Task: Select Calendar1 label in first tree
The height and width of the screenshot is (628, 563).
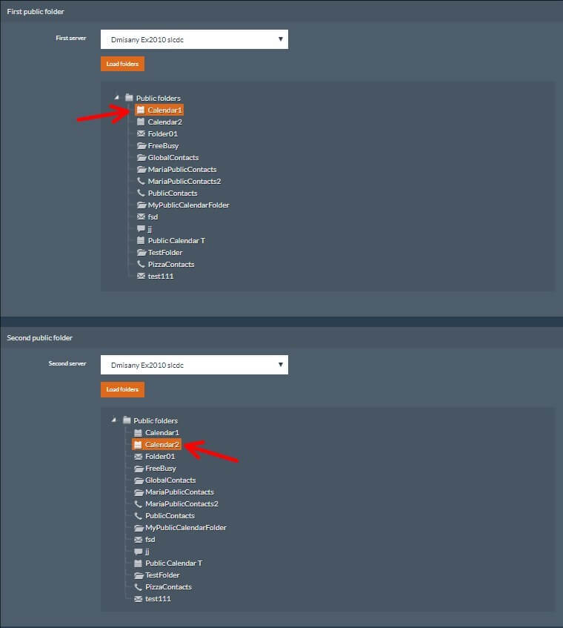Action: [165, 110]
